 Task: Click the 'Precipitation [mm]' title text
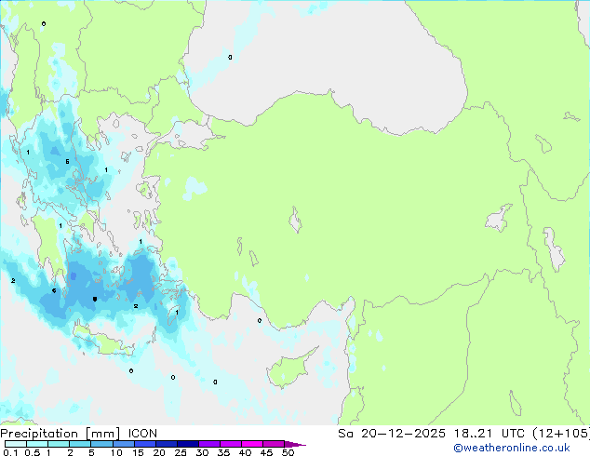(x=60, y=434)
